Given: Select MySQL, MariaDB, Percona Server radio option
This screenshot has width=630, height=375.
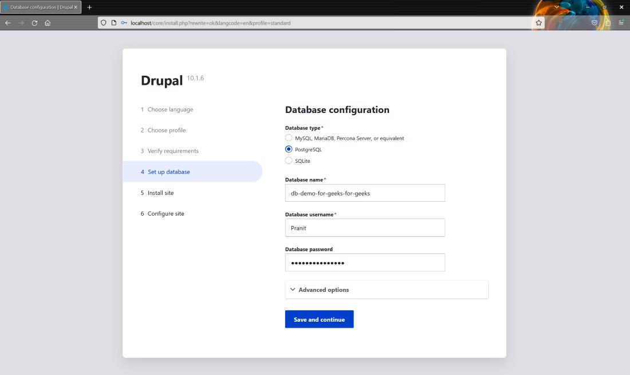Looking at the screenshot, I should [289, 138].
